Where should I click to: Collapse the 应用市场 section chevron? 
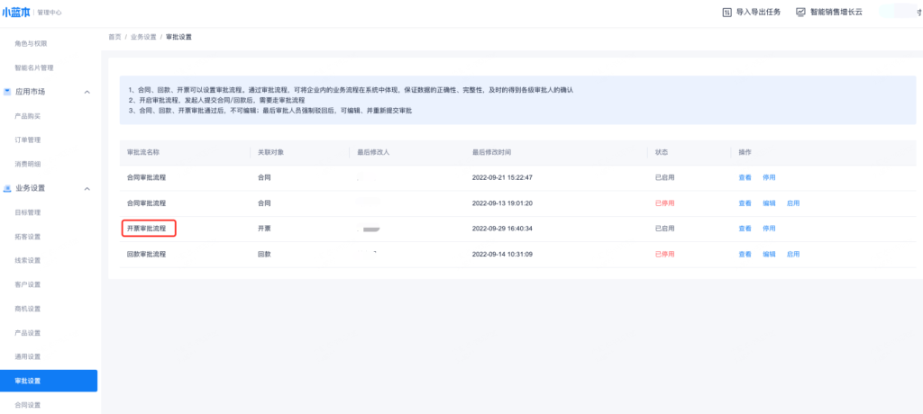pos(87,92)
